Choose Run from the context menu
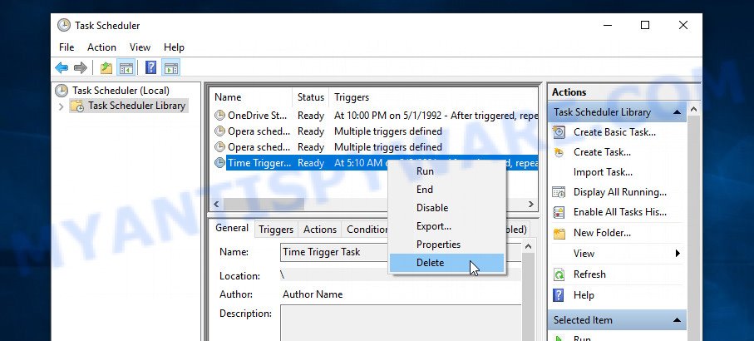 pos(446,171)
